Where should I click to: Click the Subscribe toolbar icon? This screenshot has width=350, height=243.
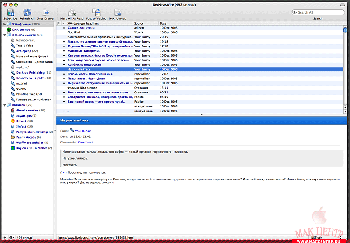(10, 13)
